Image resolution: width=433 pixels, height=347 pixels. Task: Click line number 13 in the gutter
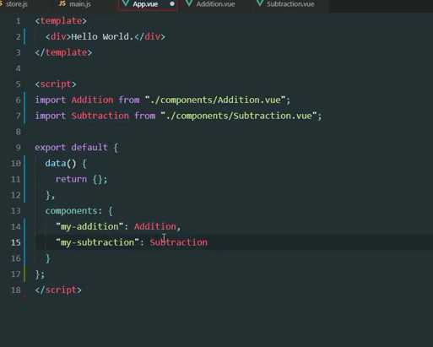click(15, 211)
